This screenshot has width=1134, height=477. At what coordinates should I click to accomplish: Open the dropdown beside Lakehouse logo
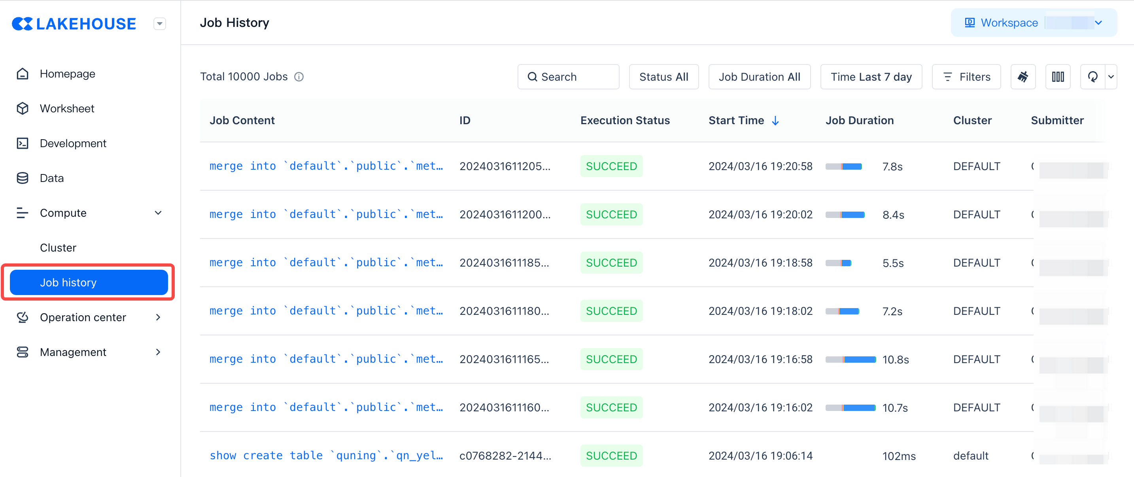[159, 23]
